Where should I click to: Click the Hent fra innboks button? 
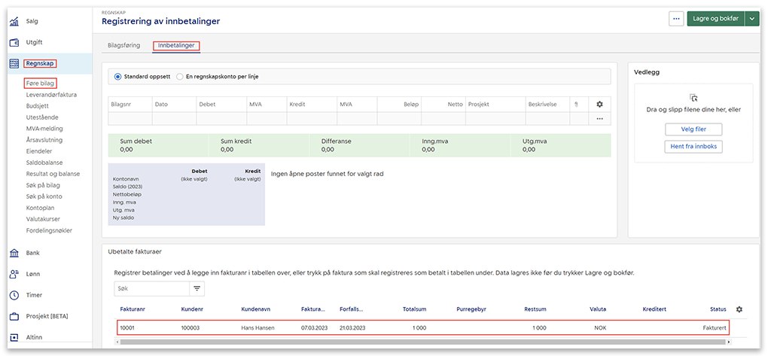click(x=693, y=147)
